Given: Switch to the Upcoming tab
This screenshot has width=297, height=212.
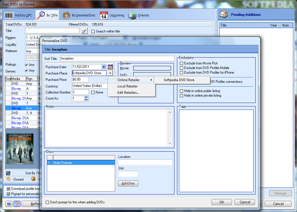Looking at the screenshot, I should click(112, 15).
